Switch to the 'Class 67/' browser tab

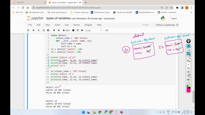coord(29,3)
